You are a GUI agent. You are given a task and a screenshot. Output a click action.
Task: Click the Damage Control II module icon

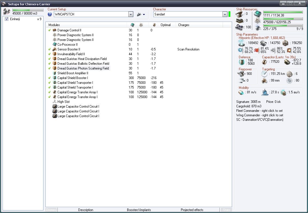[55, 30]
